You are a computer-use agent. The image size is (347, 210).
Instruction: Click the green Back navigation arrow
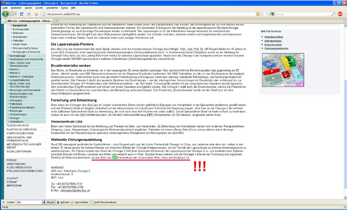click(5, 14)
